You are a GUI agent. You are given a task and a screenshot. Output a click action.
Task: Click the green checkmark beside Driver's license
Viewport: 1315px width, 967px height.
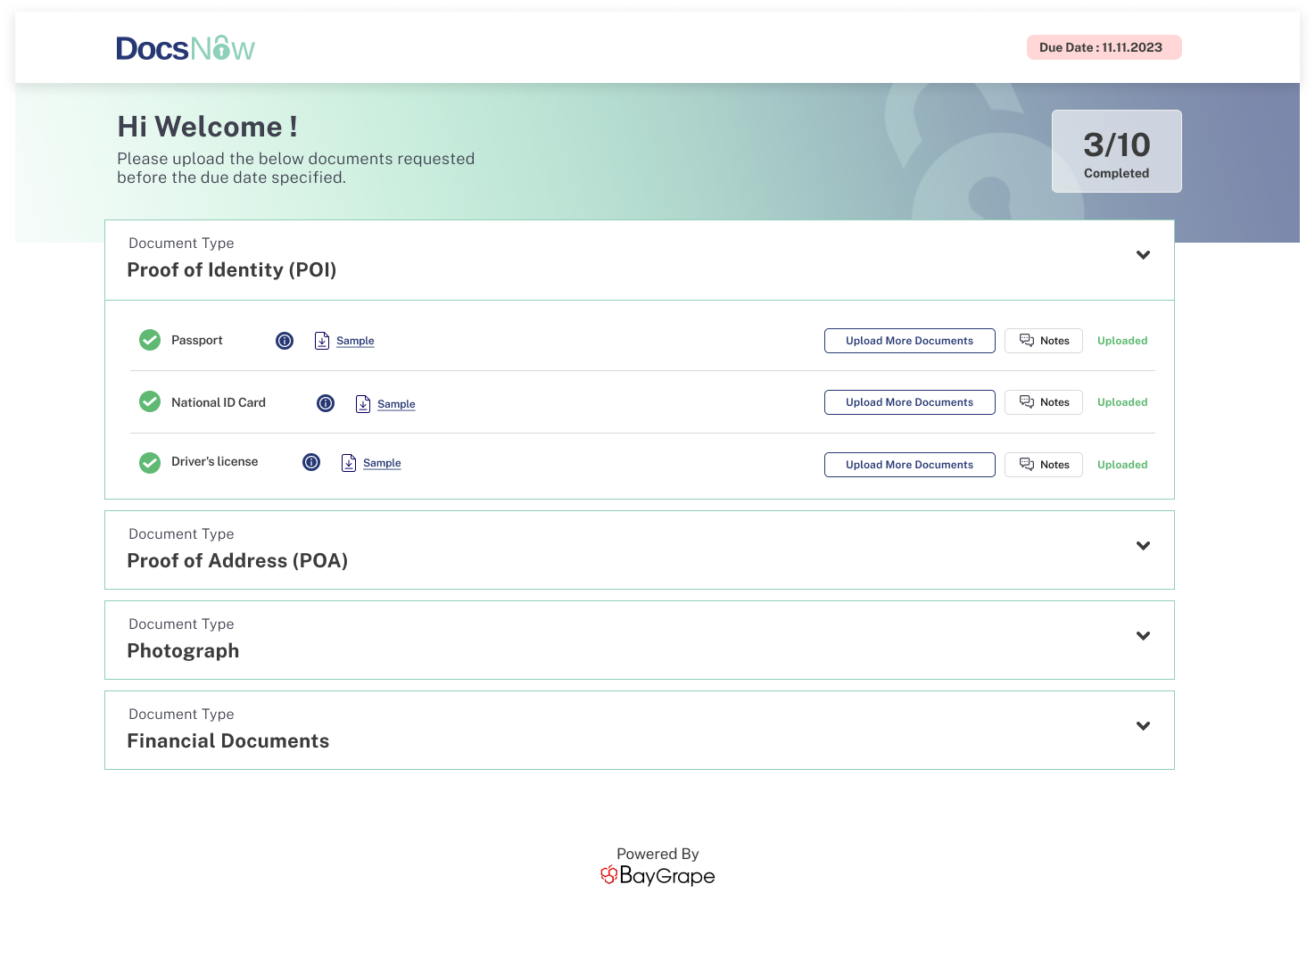pyautogui.click(x=149, y=462)
